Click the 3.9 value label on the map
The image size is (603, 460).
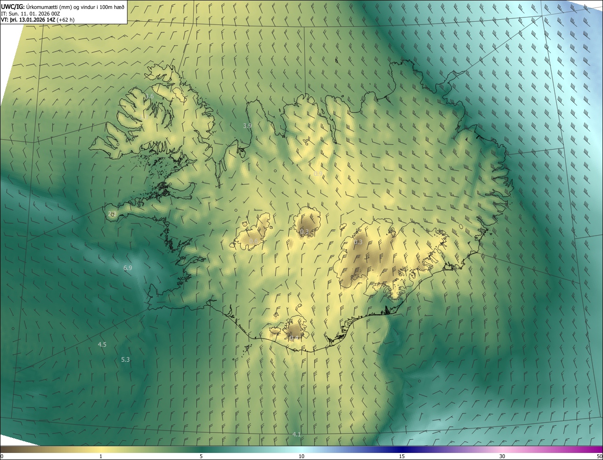point(247,126)
